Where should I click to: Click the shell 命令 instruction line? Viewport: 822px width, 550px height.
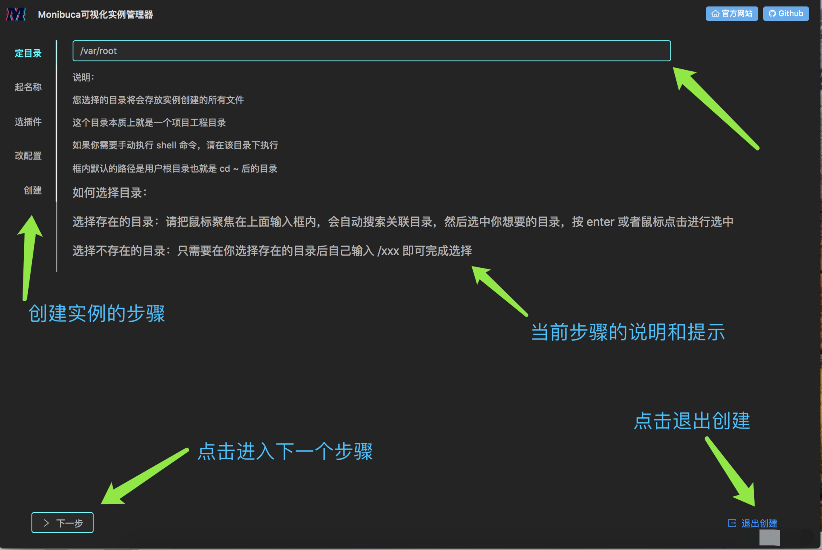tap(175, 145)
